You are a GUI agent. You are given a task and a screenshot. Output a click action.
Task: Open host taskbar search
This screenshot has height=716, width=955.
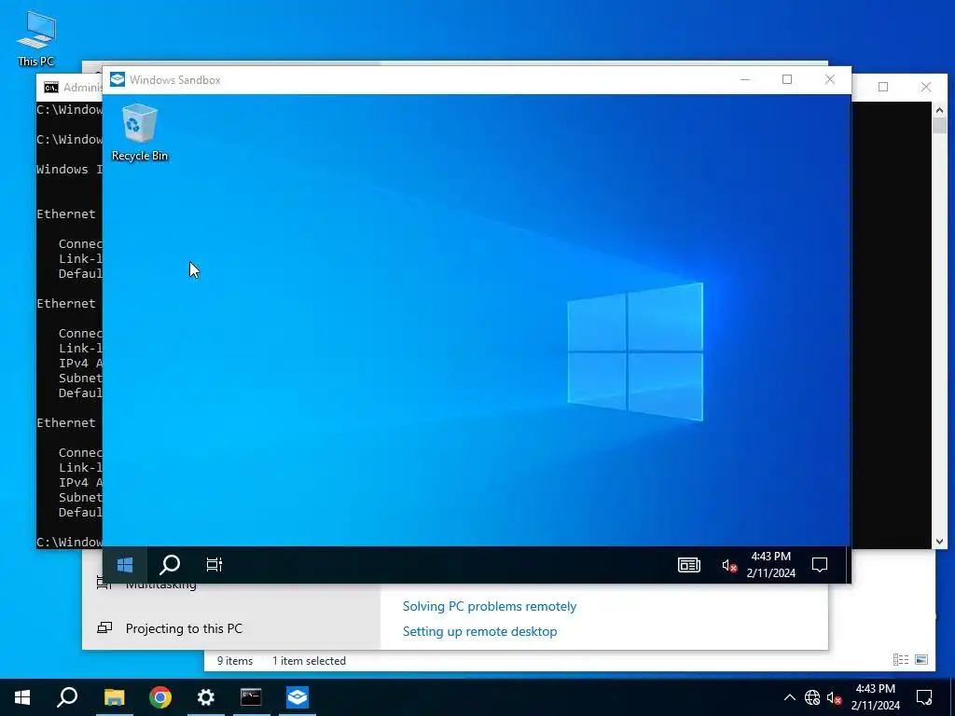point(67,697)
